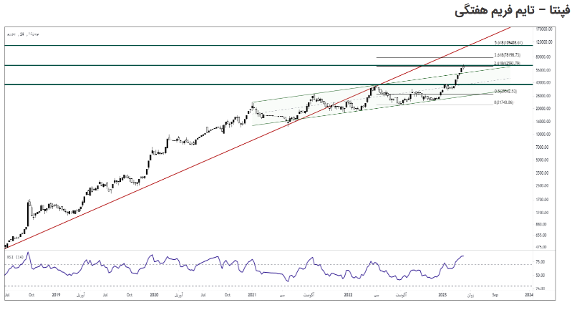Click the 10000.00 price axis value
Viewport: 577px width, 310px height.
click(x=546, y=135)
